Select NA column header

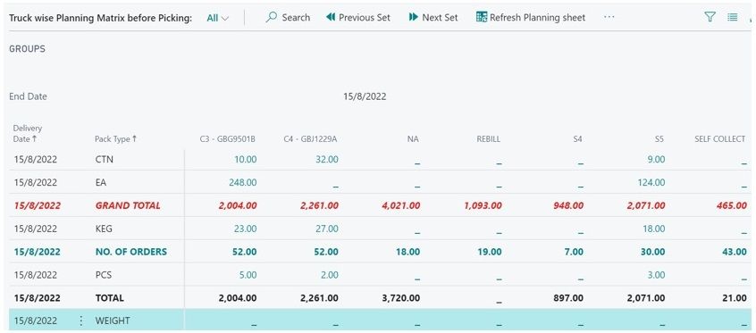413,138
